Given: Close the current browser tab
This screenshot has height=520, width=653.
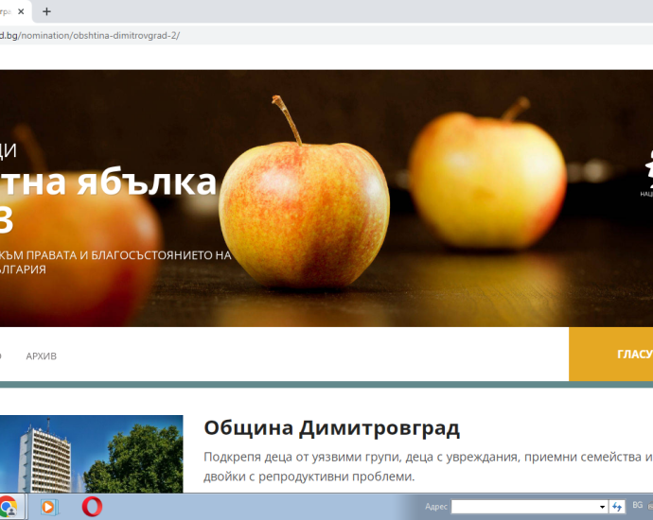Looking at the screenshot, I should [x=21, y=11].
